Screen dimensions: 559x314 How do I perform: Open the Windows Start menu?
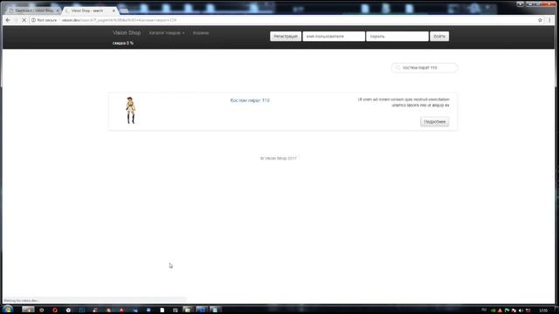[8, 310]
